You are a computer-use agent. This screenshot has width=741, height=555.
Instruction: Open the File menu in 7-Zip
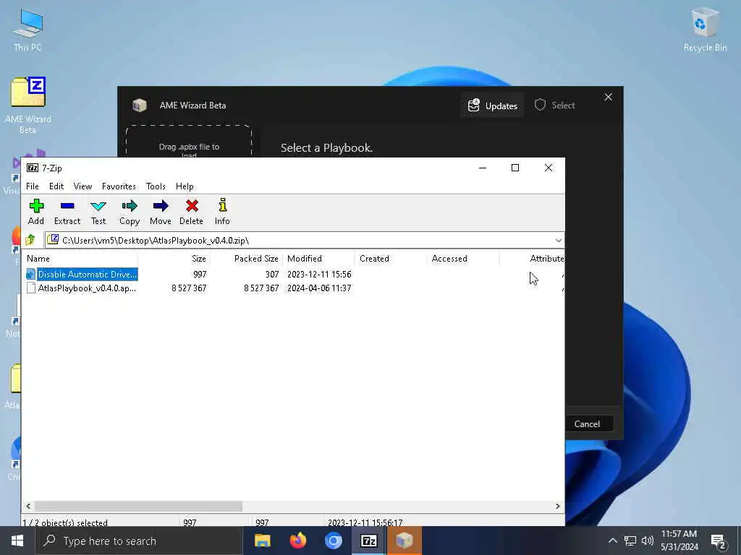[x=32, y=186]
